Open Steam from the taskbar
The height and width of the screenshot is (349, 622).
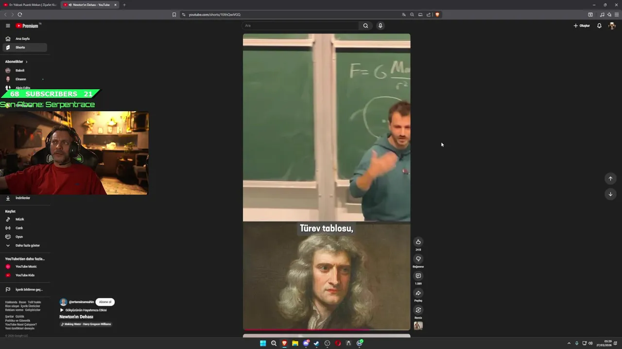click(316, 343)
